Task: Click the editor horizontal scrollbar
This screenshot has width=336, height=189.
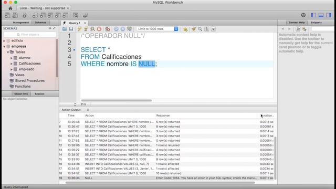Action: 117,100
